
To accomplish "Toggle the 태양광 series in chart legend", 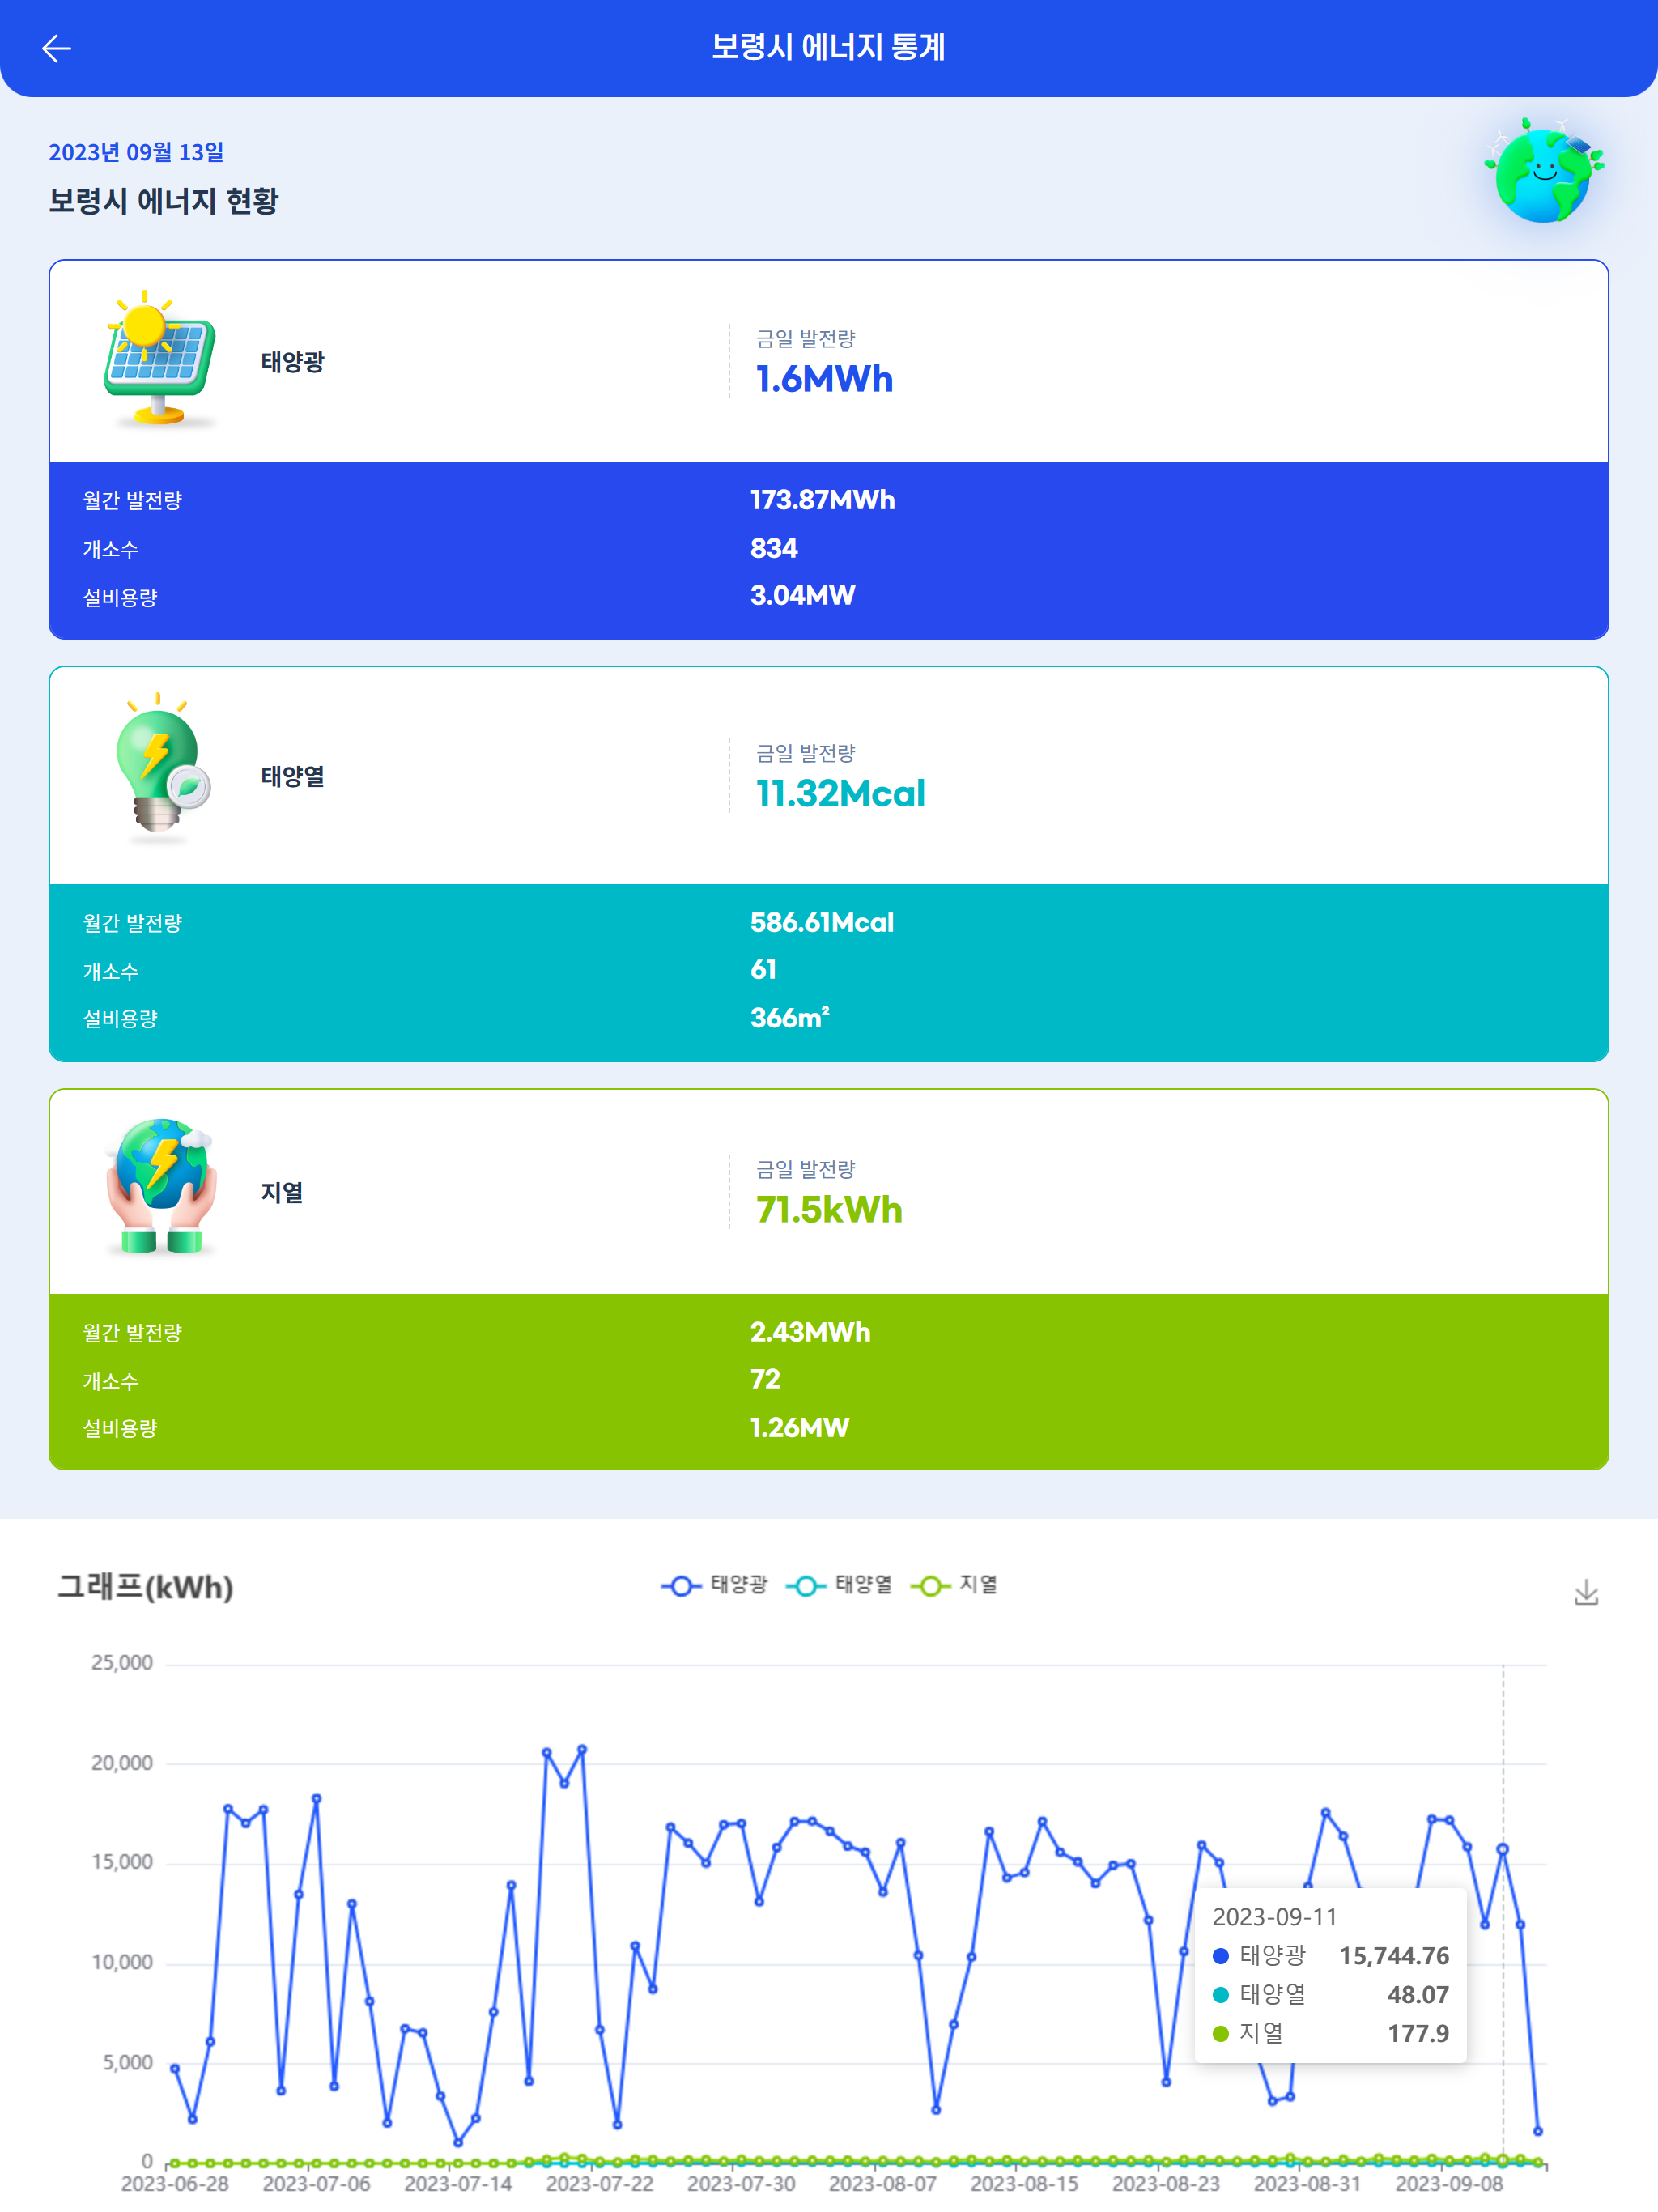I will tap(714, 1585).
